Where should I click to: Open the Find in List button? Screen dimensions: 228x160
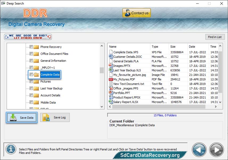pos(215,37)
